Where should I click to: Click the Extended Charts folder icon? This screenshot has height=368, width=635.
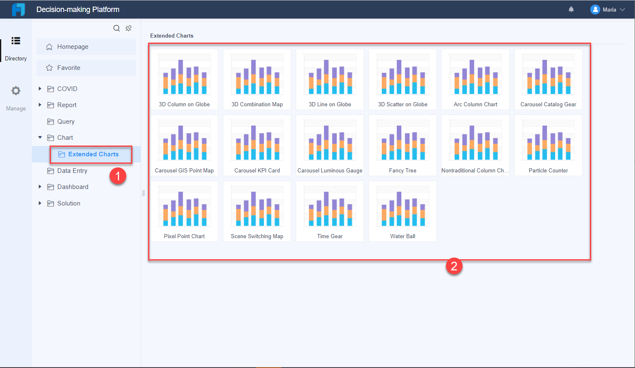[62, 154]
